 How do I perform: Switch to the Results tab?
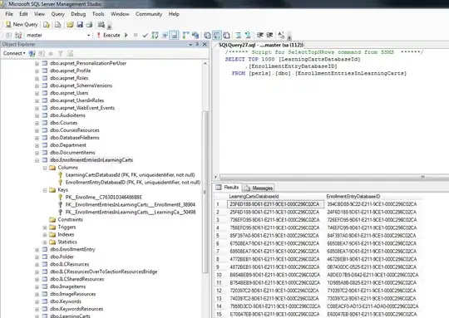pos(228,188)
